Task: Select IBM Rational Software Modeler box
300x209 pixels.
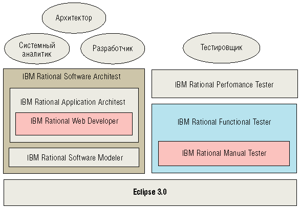Action: [74, 157]
